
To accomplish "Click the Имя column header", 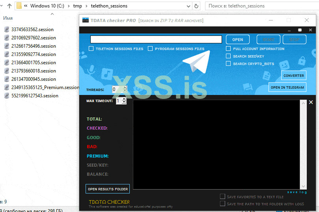I will point(8,18).
